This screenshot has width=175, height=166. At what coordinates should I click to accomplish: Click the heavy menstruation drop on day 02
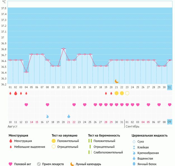coord(16,93)
